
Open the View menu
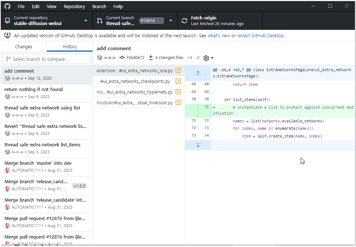[x=52, y=7]
